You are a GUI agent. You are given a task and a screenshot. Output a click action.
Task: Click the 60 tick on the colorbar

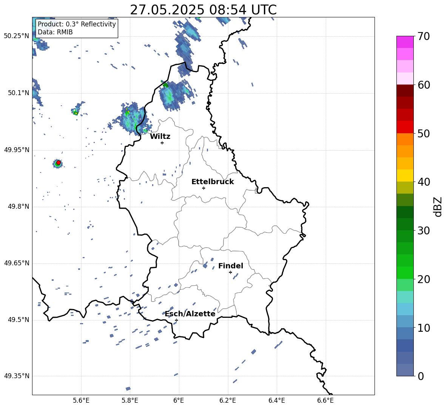424,85
